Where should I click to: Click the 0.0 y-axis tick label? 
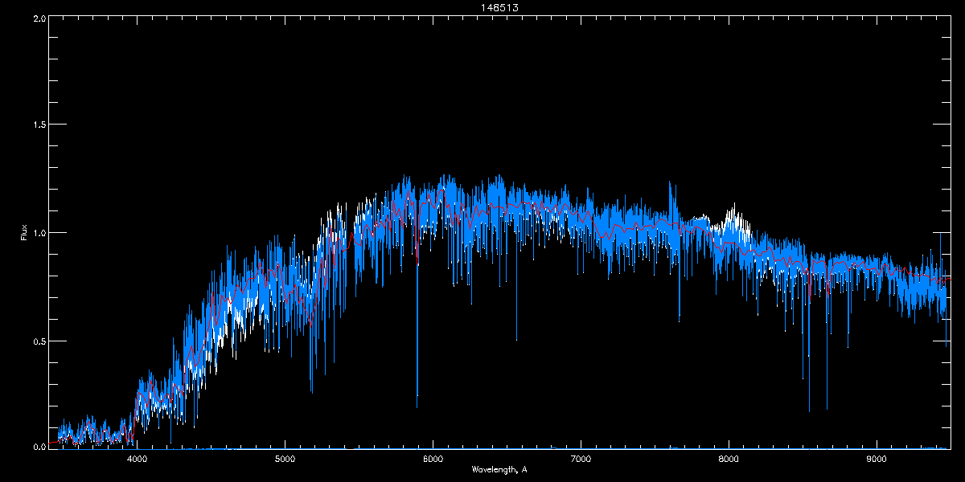[38, 447]
